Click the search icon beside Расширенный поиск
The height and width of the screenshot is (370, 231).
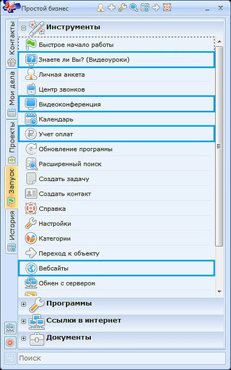[x=31, y=164]
